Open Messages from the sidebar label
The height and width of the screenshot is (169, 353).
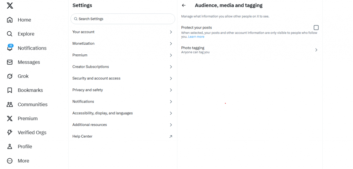pyautogui.click(x=29, y=62)
